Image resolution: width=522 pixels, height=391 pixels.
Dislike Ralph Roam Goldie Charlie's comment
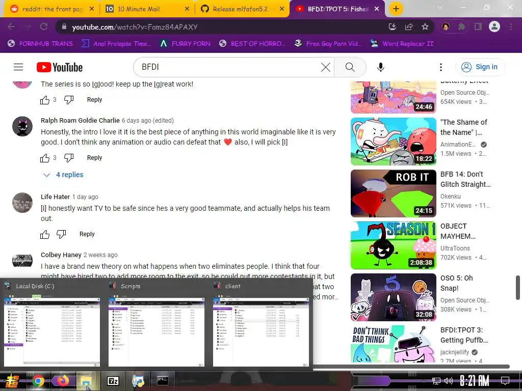[69, 158]
